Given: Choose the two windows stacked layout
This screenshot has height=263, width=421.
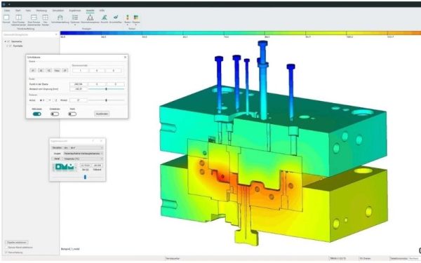Looking at the screenshot, I should click(x=34, y=18).
